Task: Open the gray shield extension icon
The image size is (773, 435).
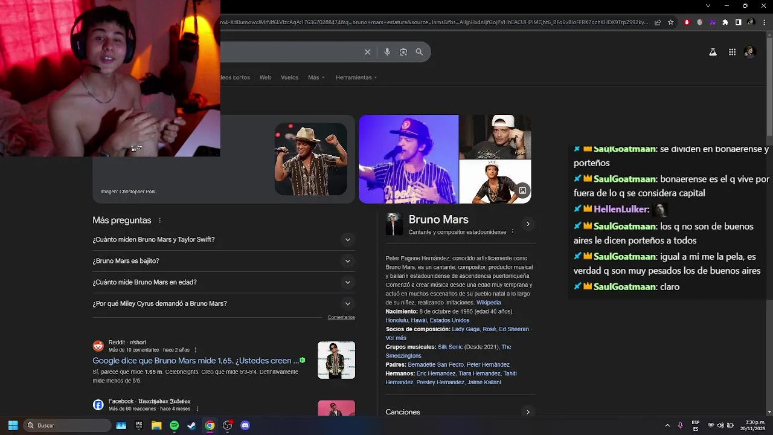Action: coord(699,22)
